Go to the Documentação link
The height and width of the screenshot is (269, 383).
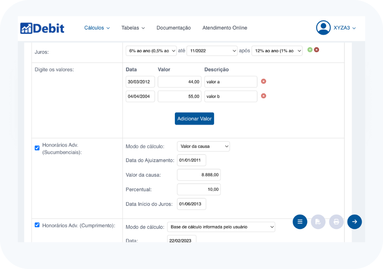tap(174, 28)
